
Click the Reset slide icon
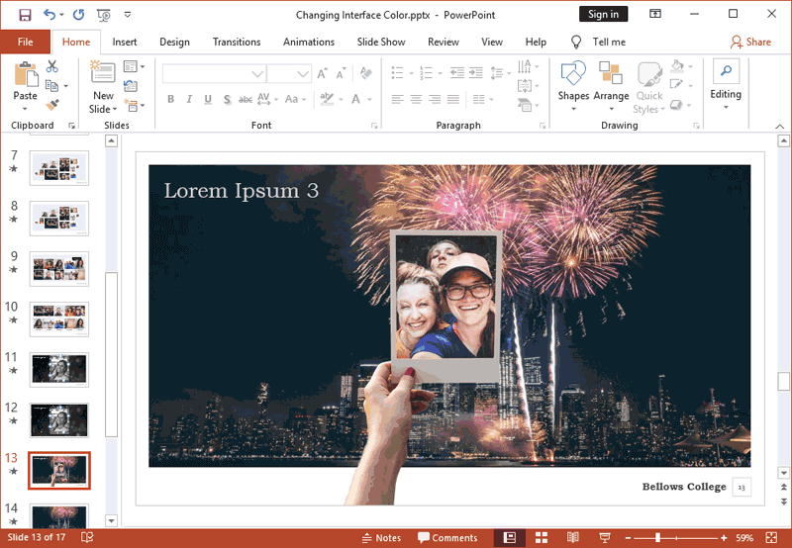[x=131, y=86]
